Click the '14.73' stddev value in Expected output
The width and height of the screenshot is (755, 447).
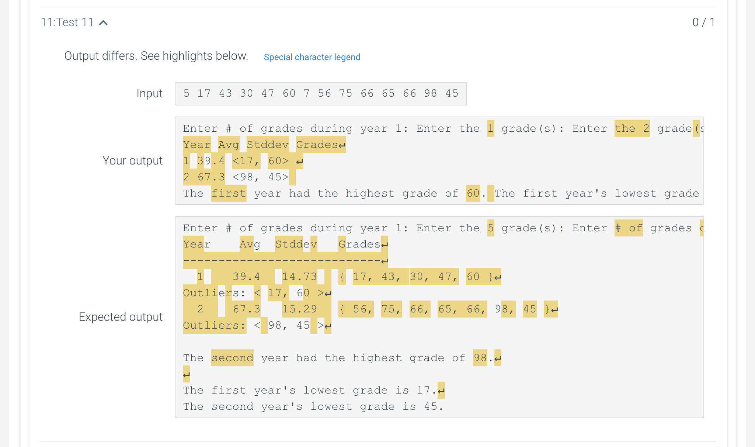point(299,277)
